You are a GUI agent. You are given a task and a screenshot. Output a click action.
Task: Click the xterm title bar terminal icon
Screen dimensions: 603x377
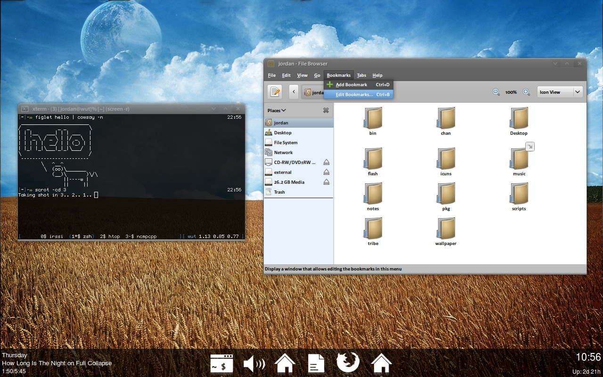coord(25,109)
